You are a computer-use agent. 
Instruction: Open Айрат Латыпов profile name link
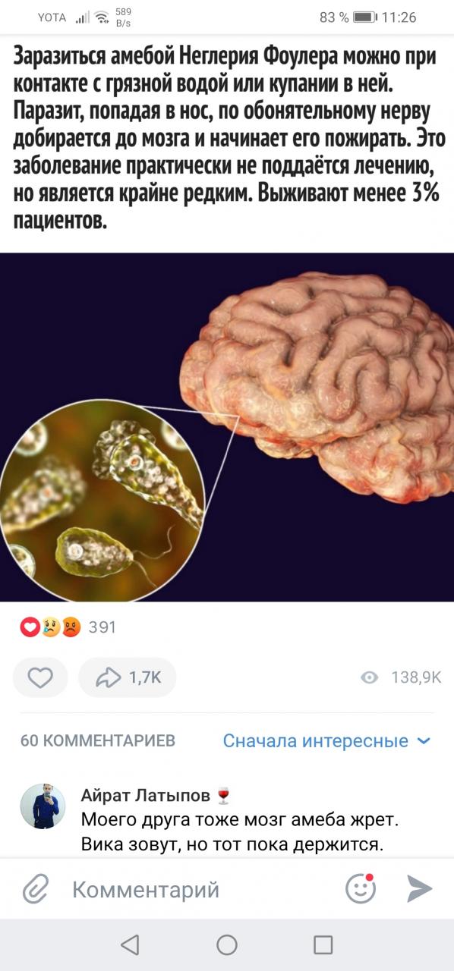click(147, 796)
